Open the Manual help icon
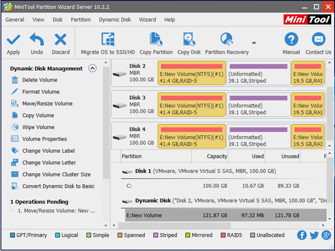Viewport: 335px width, 251px height. point(291,39)
